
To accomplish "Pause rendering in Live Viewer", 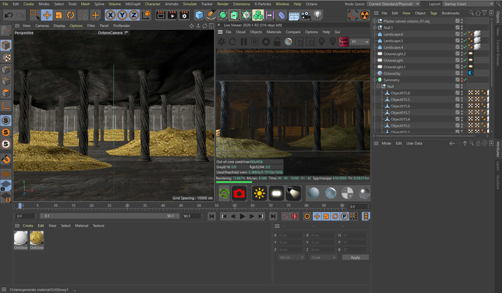I will 244,42.
